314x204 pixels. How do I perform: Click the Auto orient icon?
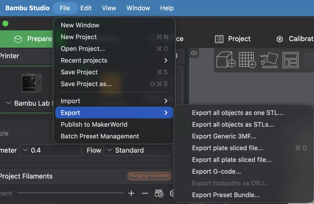pos(269,60)
